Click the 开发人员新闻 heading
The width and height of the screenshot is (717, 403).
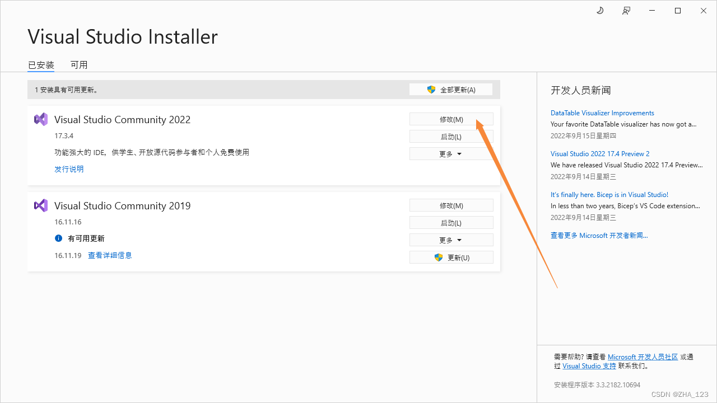click(x=580, y=90)
